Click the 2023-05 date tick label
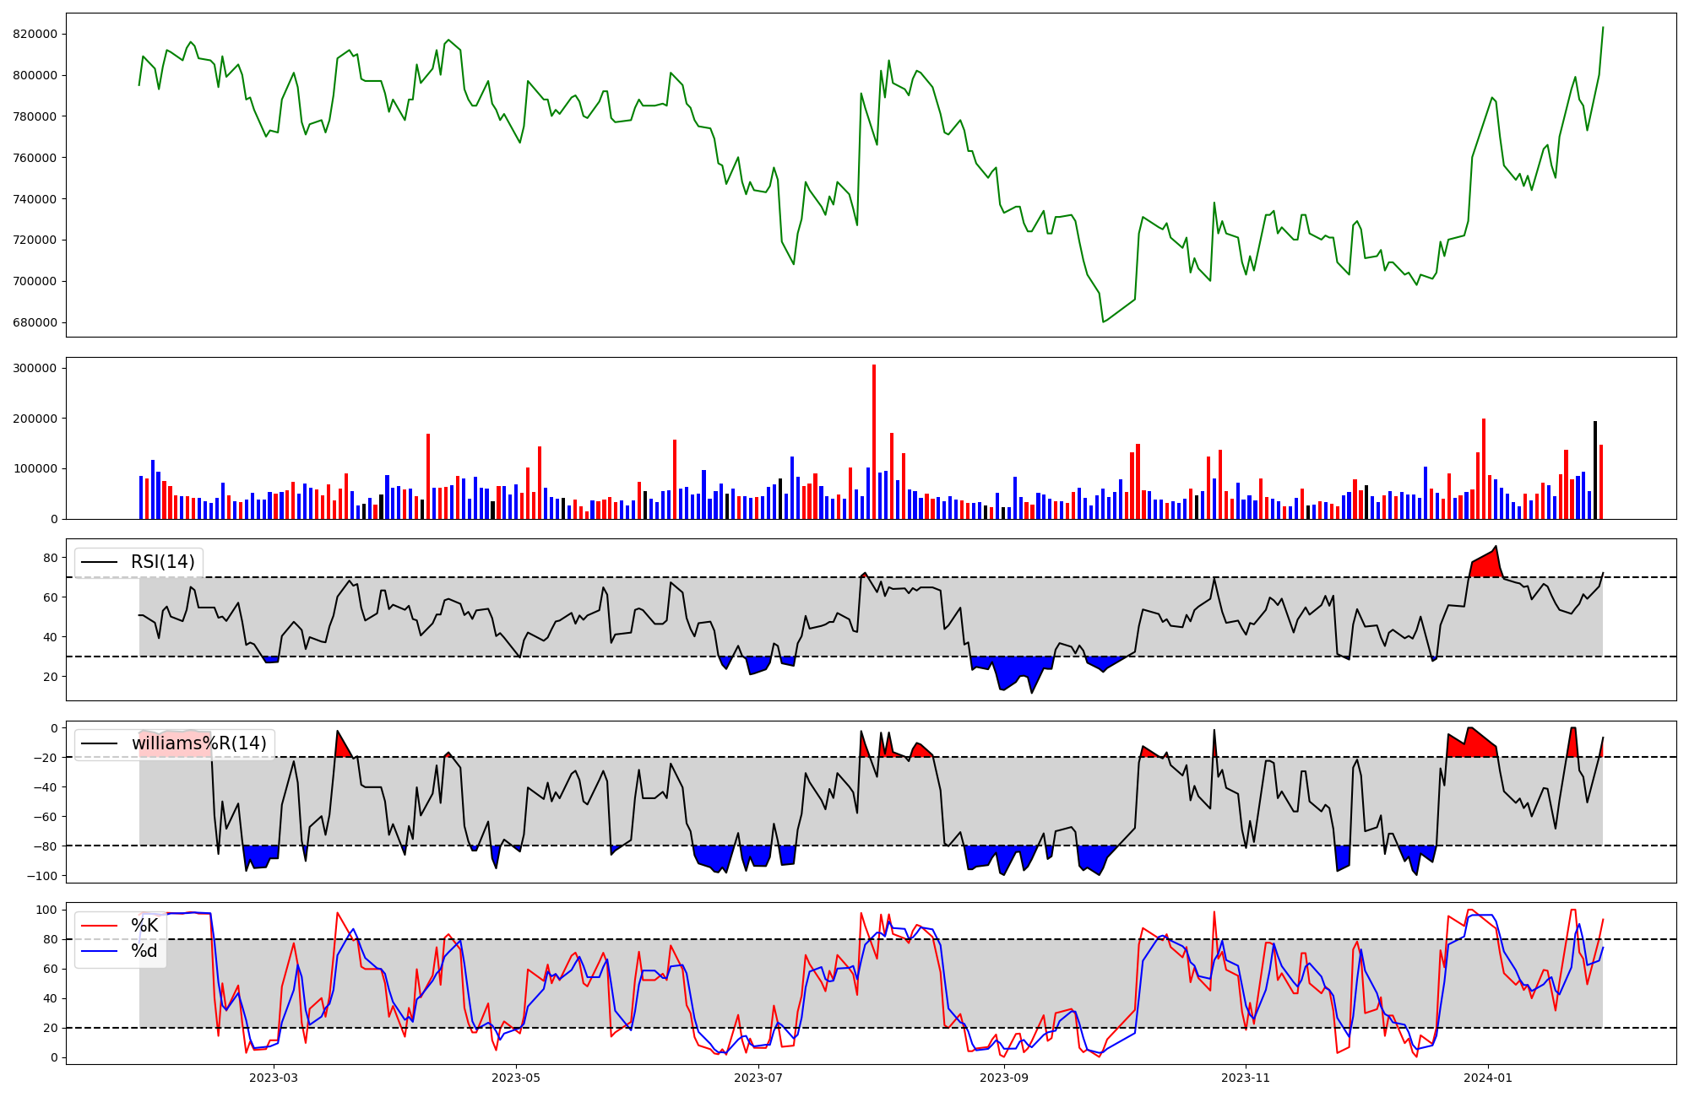The height and width of the screenshot is (1097, 1689). [516, 1078]
